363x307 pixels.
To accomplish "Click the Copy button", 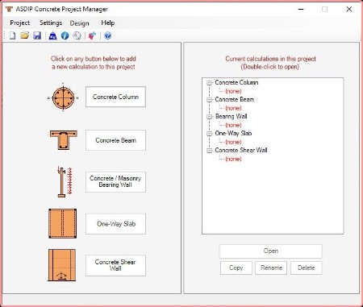I will pos(236,268).
